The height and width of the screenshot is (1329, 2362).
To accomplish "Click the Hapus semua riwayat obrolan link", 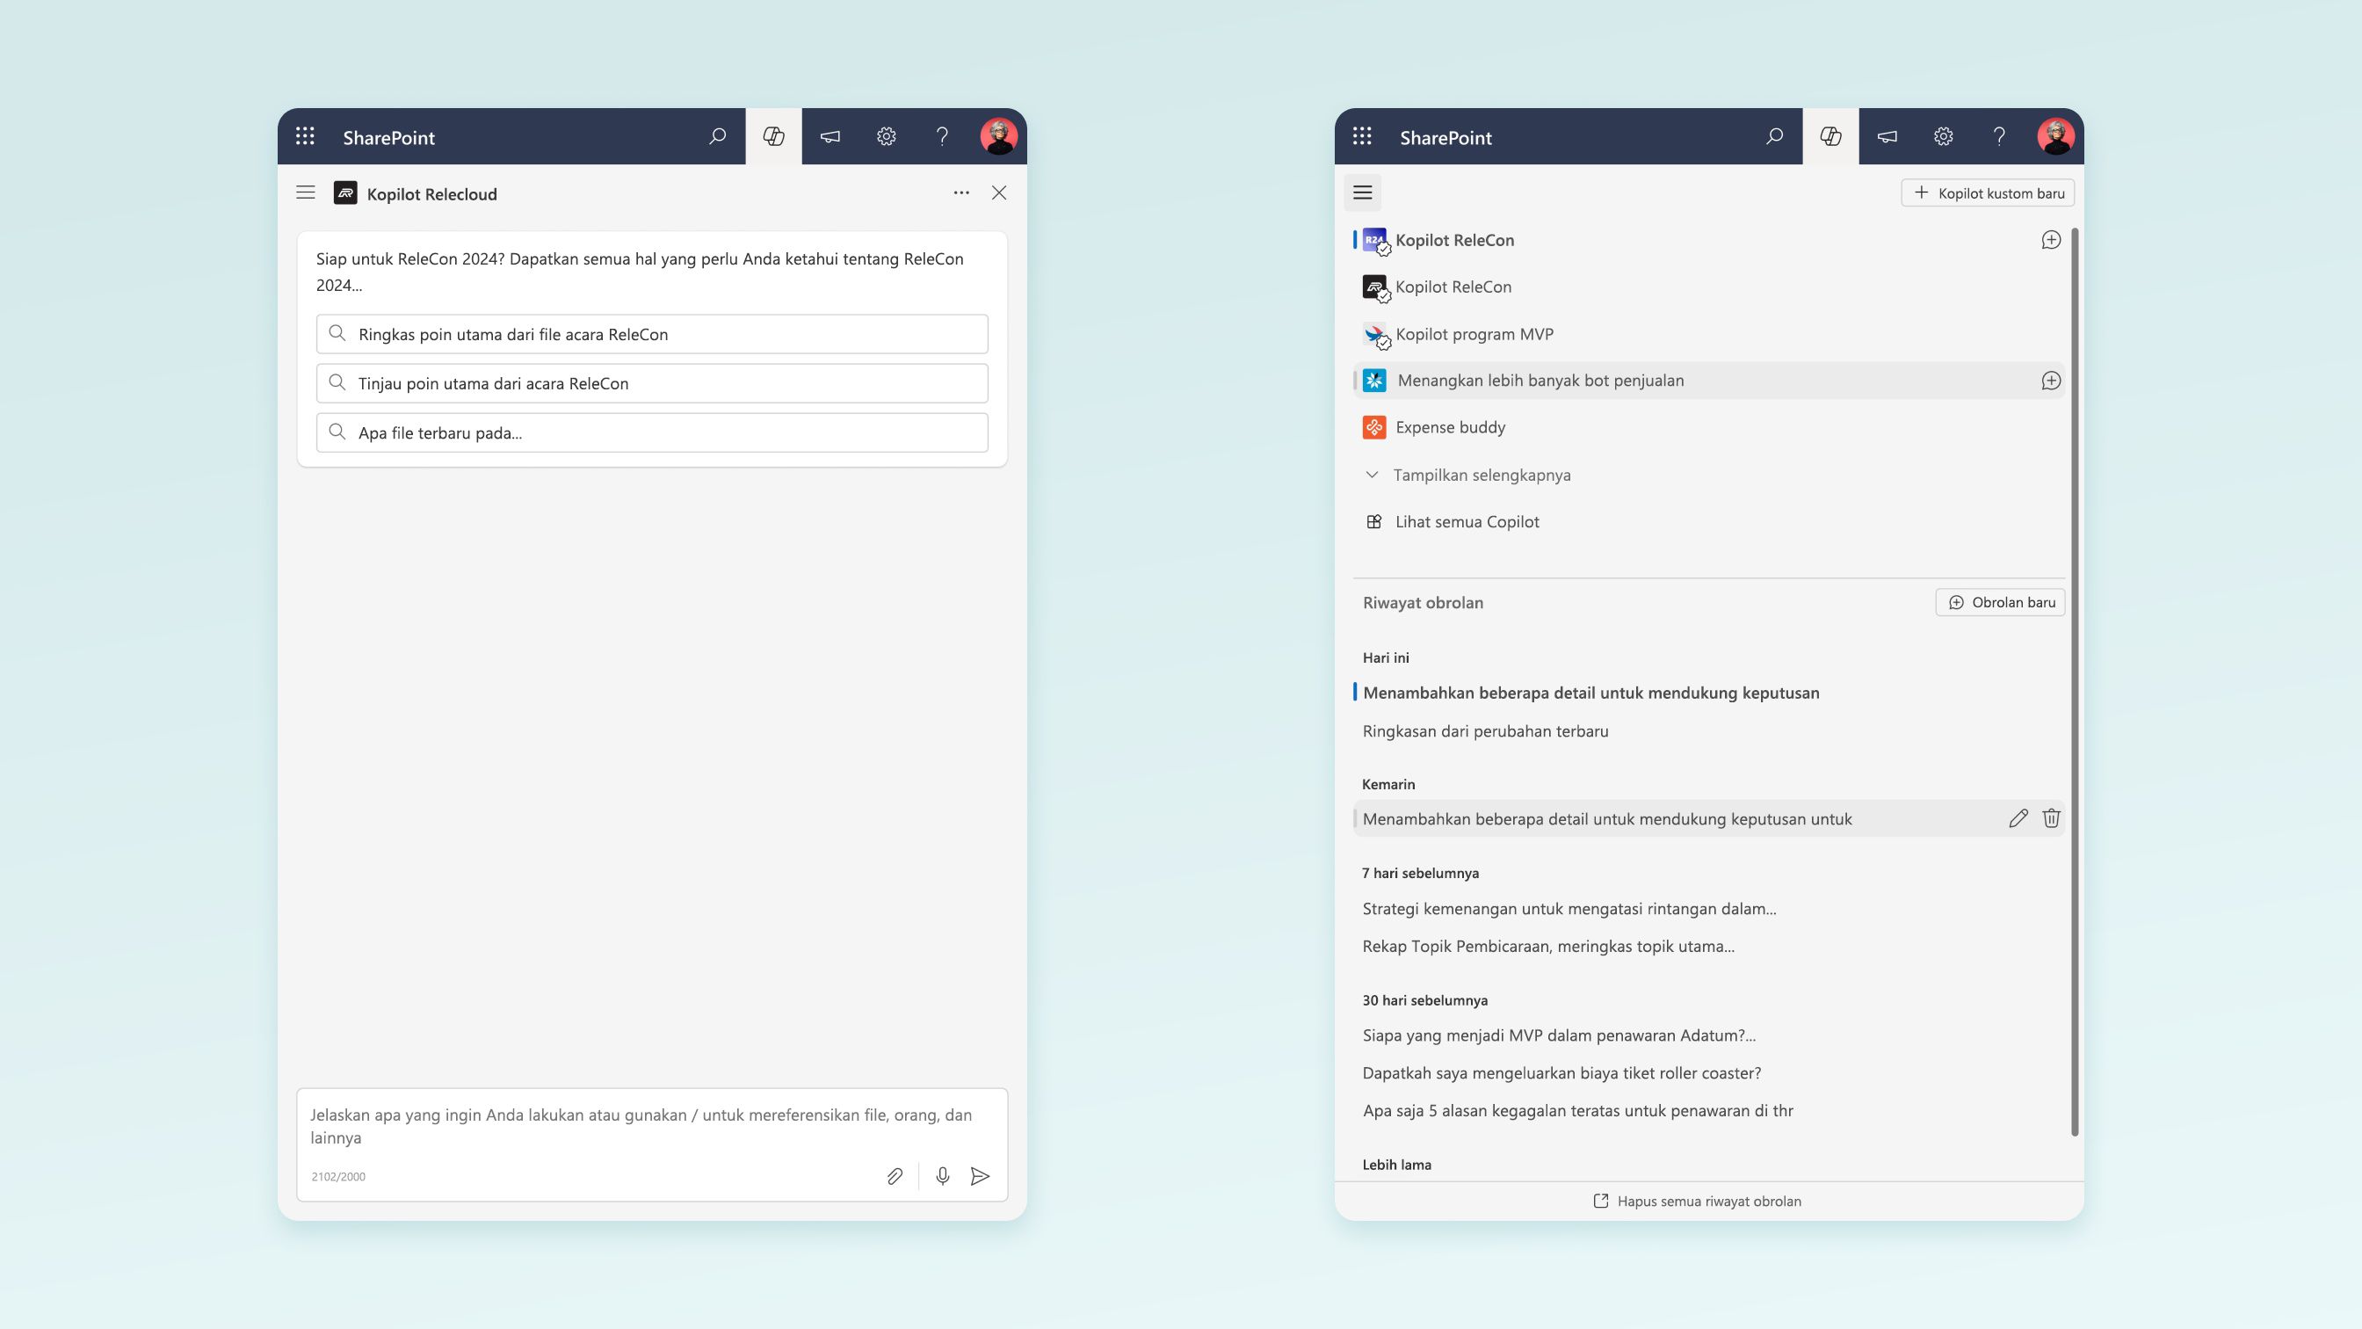I will click(1697, 1201).
